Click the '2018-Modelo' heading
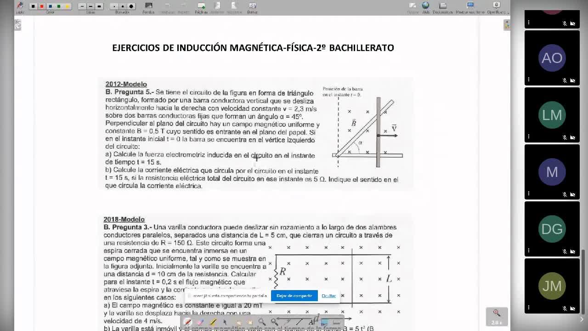 pos(124,219)
